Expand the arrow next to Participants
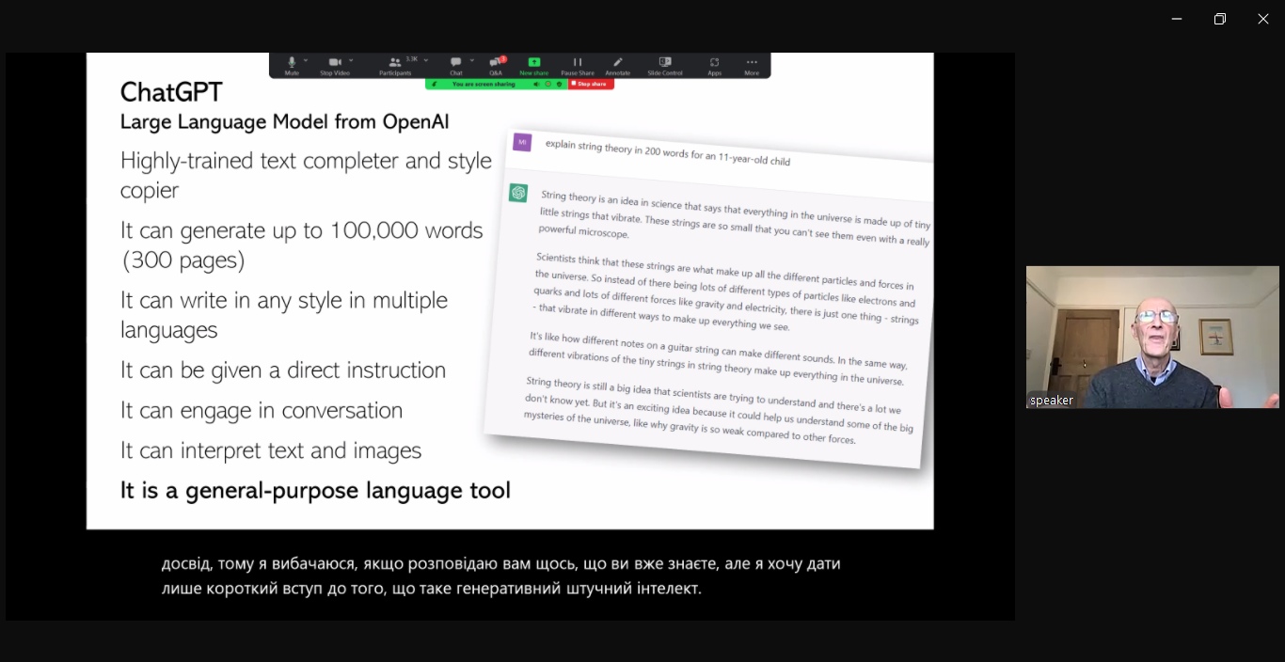This screenshot has height=662, width=1285. [x=426, y=59]
